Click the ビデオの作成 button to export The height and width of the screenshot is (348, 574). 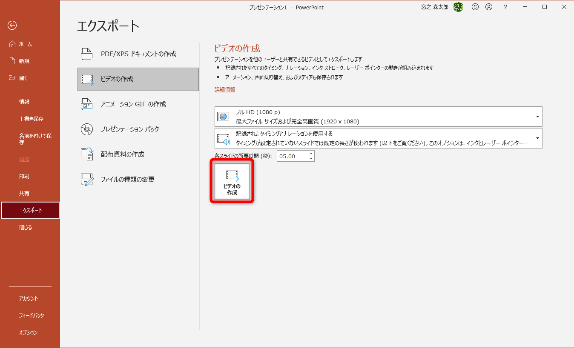(231, 180)
